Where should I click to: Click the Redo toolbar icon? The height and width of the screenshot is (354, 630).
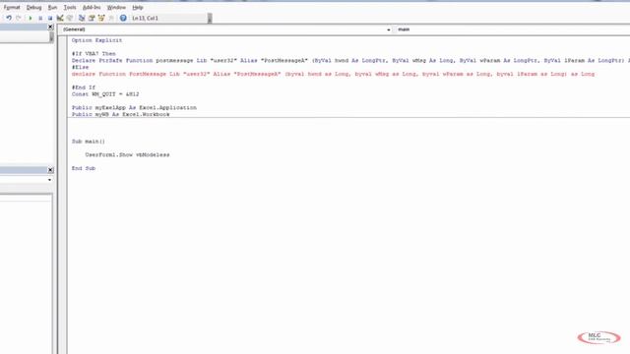tap(19, 18)
